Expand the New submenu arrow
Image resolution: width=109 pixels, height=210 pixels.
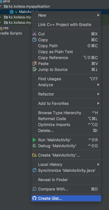(99, 15)
